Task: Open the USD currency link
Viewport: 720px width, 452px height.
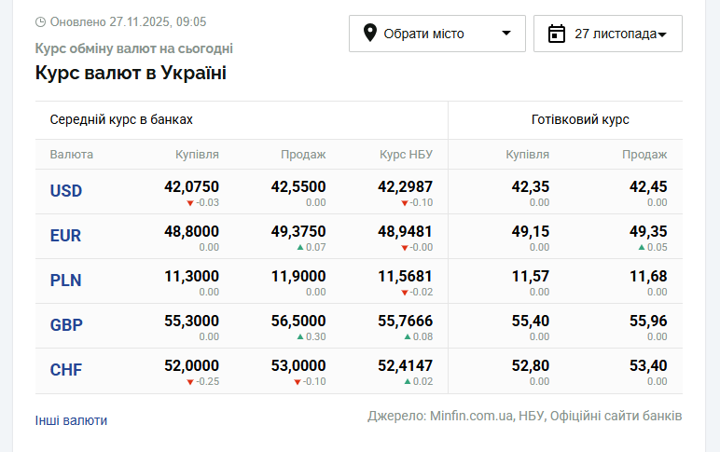Action: pos(66,191)
